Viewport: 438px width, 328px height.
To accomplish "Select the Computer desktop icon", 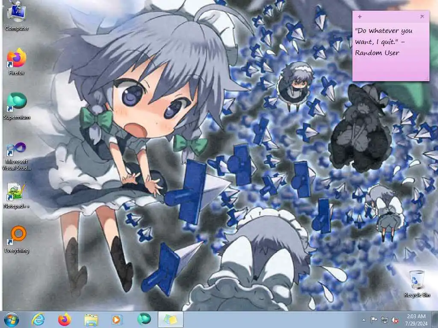I will pos(17,16).
